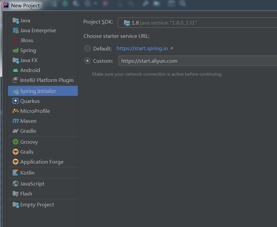Viewport: 277px width, 227px height.
Task: Pick the Flash project type
Action: 43,194
